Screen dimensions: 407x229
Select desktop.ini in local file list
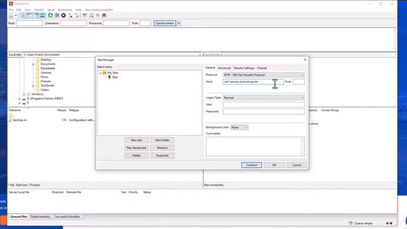(x=20, y=120)
